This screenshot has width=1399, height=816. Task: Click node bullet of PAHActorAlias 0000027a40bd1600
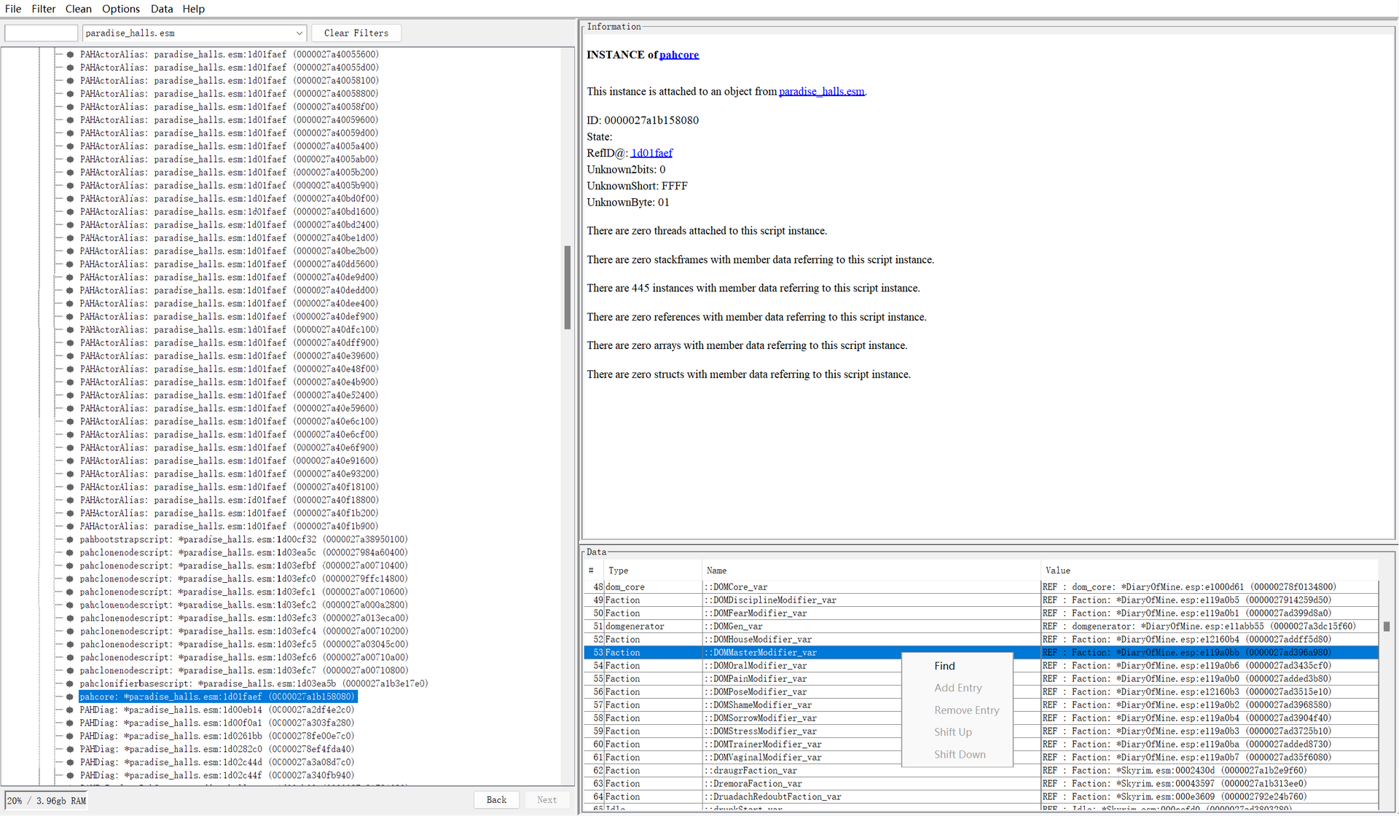pyautogui.click(x=70, y=211)
